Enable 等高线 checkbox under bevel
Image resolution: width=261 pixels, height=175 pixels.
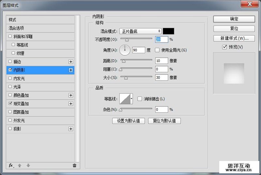click(13, 45)
